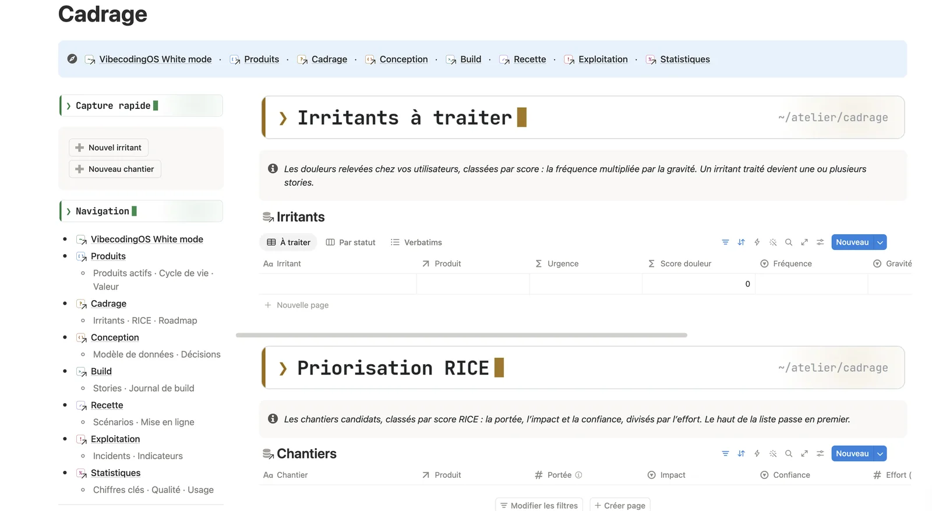Toggle the Capture rapide section chevron
The width and height of the screenshot is (932, 511).
click(x=69, y=106)
